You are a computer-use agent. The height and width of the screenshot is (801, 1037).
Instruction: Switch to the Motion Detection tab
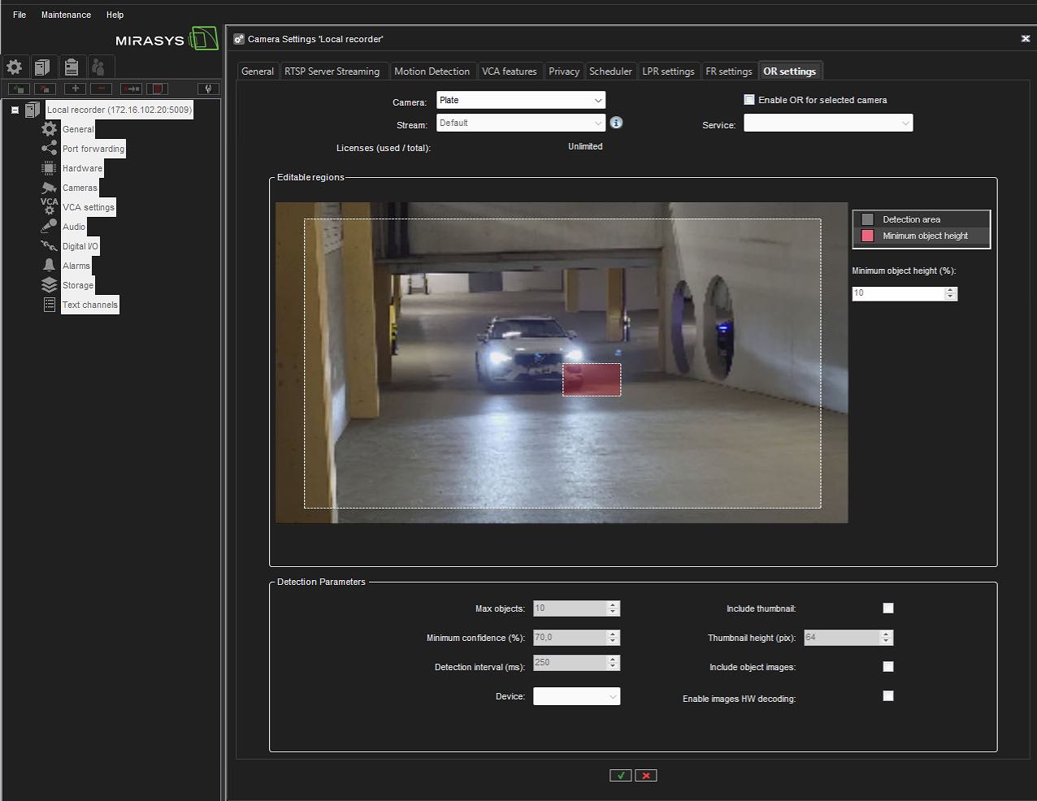pyautogui.click(x=432, y=71)
